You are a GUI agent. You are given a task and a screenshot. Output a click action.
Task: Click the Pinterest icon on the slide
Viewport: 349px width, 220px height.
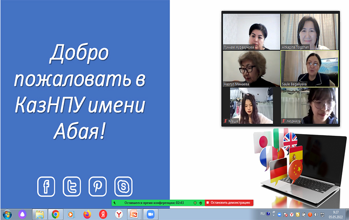tap(98, 186)
